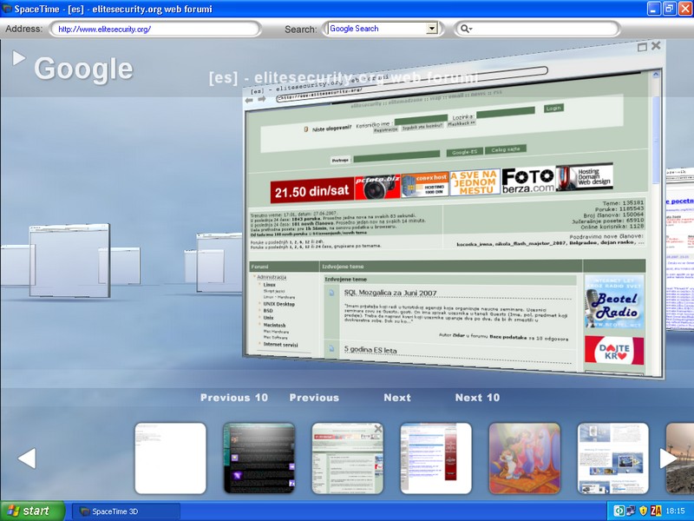Click the Lozinka password field
Viewport: 694px width, 521px height.
point(506,112)
